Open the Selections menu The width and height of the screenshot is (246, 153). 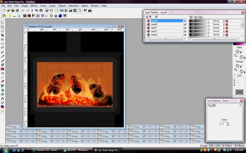[73, 6]
